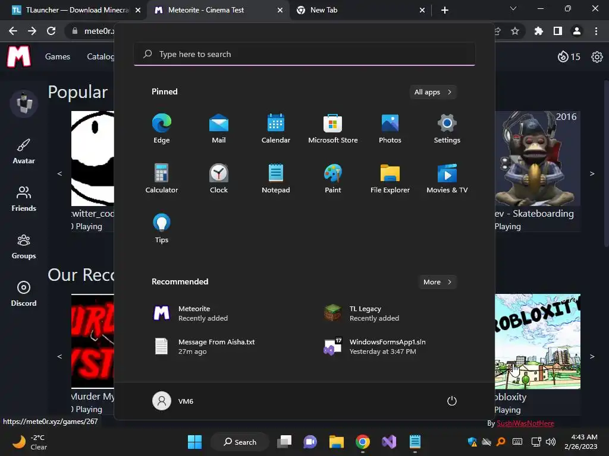The height and width of the screenshot is (456, 609).
Task: Open profile avatar in sidebar
Action: [x=24, y=103]
